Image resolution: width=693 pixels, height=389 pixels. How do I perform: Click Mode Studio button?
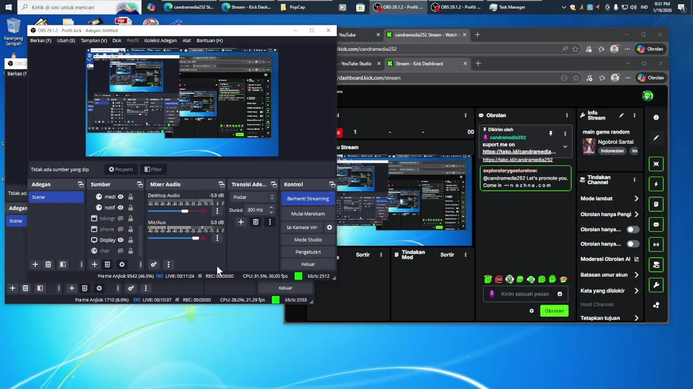point(308,239)
